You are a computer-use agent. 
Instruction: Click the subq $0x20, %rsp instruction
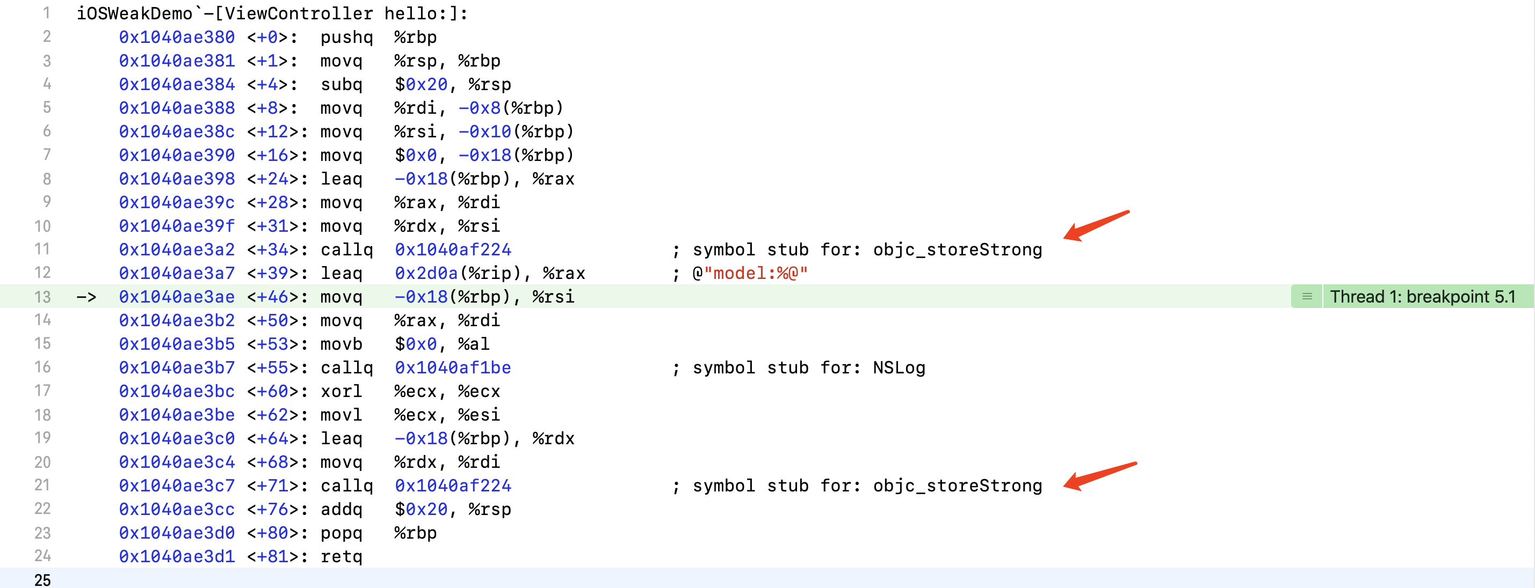[x=415, y=85]
